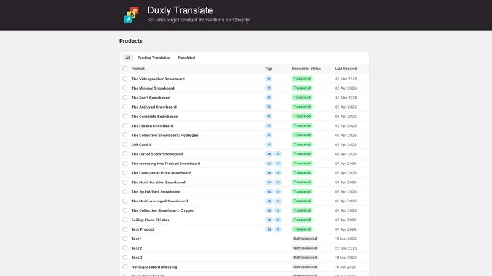Click the Products page heading
Viewport: 492px width, 276px height.
[131, 41]
